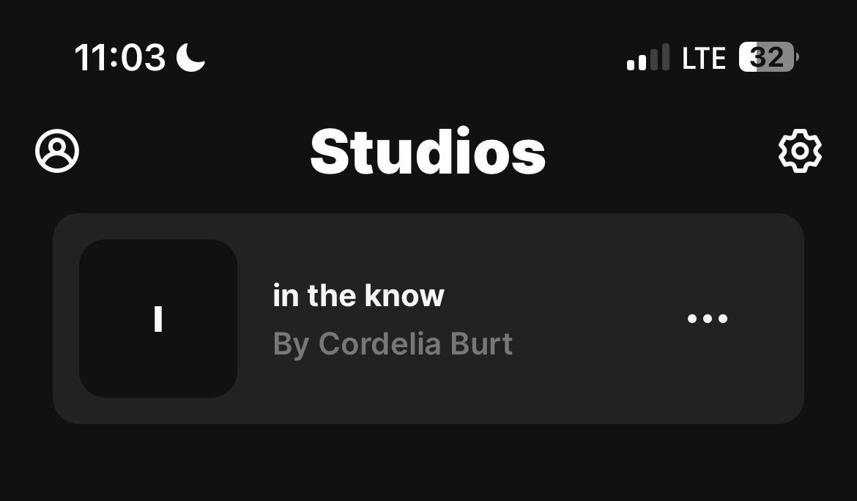Tap the Studios page heading

(x=428, y=152)
